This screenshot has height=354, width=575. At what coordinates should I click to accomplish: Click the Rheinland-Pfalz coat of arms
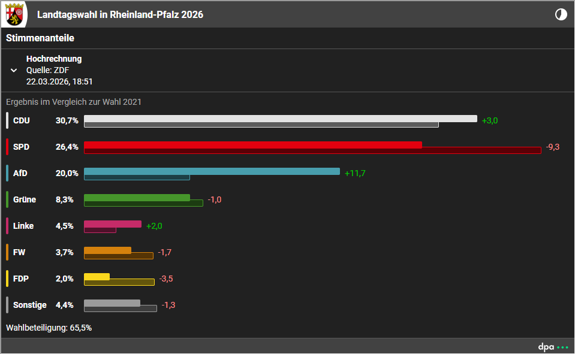[x=16, y=14]
